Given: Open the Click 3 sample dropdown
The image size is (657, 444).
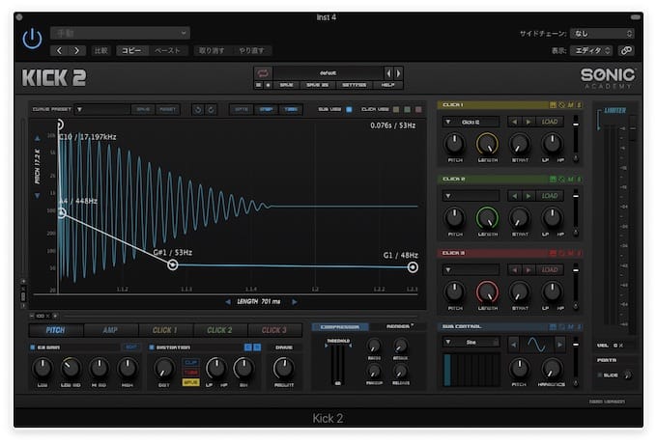Looking at the screenshot, I should coord(471,270).
